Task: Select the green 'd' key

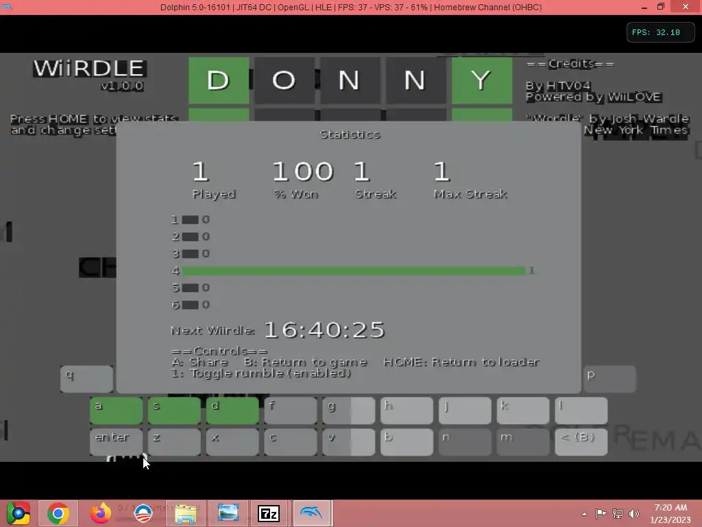Action: (232, 410)
